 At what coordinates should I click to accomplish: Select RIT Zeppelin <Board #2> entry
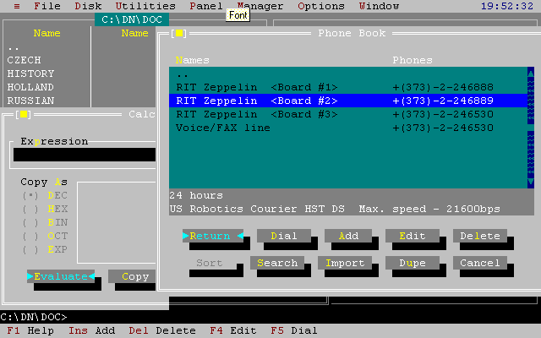348,101
